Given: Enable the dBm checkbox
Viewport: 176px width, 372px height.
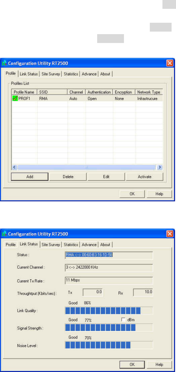Looking at the screenshot, I should [123, 320].
